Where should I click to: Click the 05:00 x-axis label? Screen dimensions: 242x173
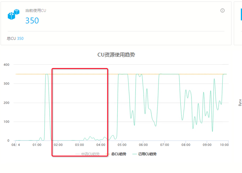122,145
